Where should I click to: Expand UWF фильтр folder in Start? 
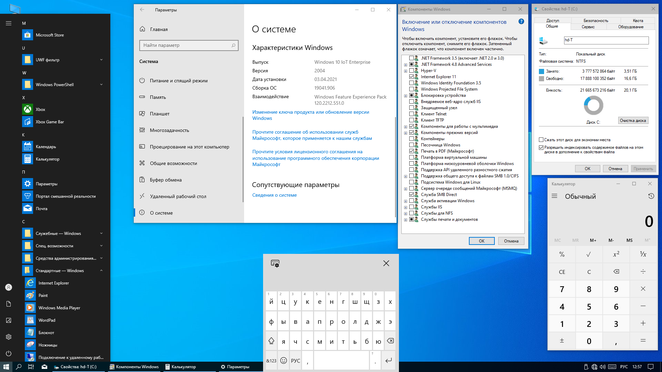tap(101, 60)
